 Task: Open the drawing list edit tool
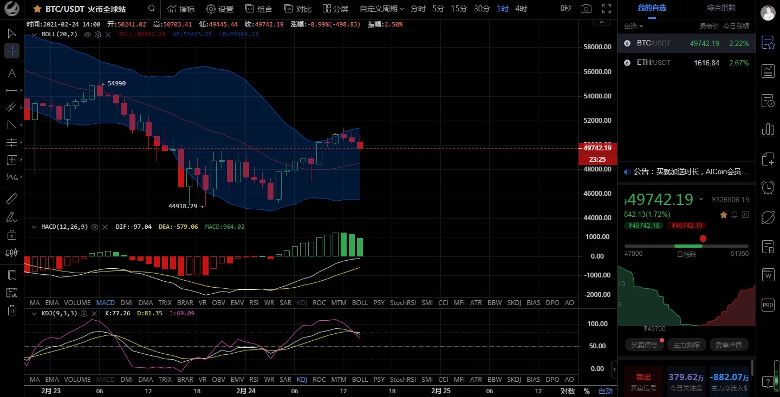(x=12, y=293)
